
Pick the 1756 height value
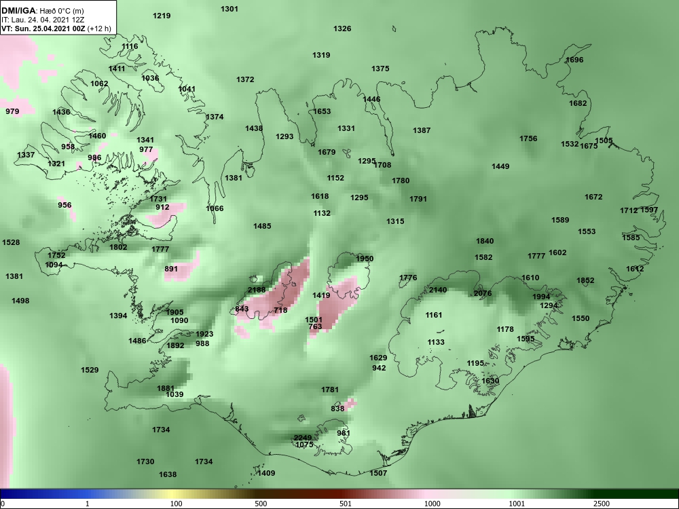click(528, 138)
